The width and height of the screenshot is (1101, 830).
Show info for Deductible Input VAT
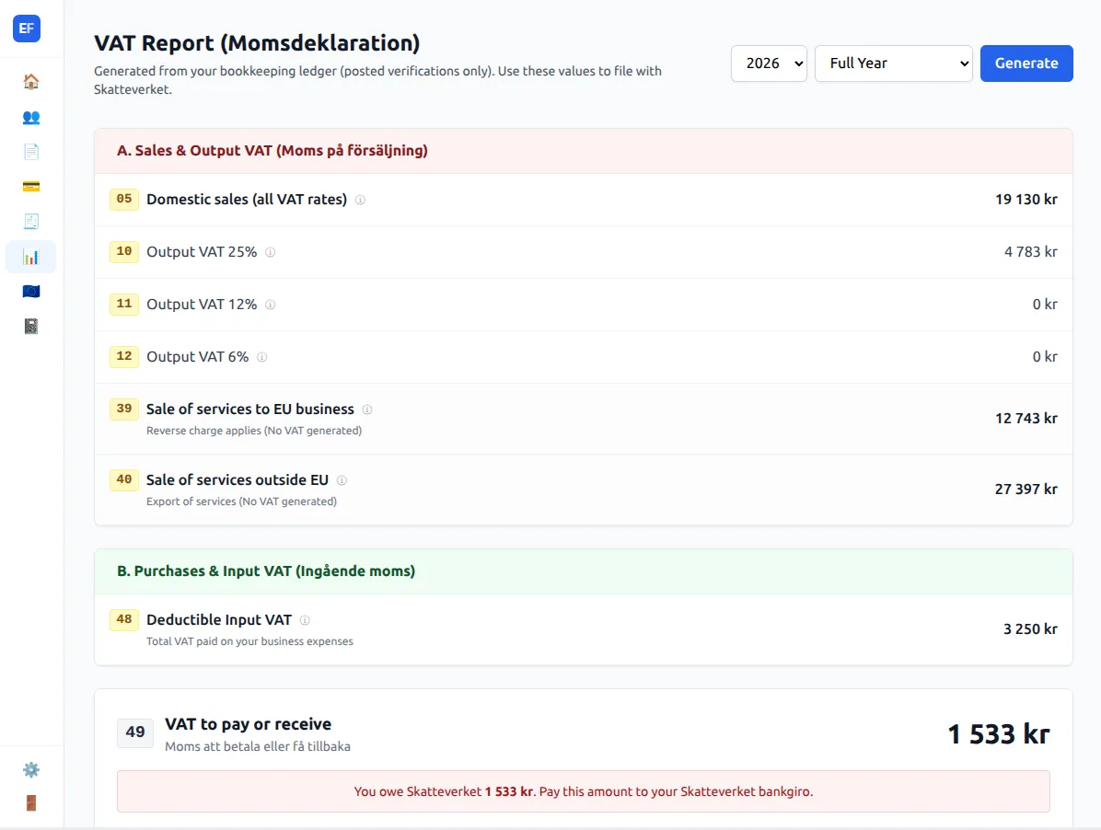(x=305, y=620)
